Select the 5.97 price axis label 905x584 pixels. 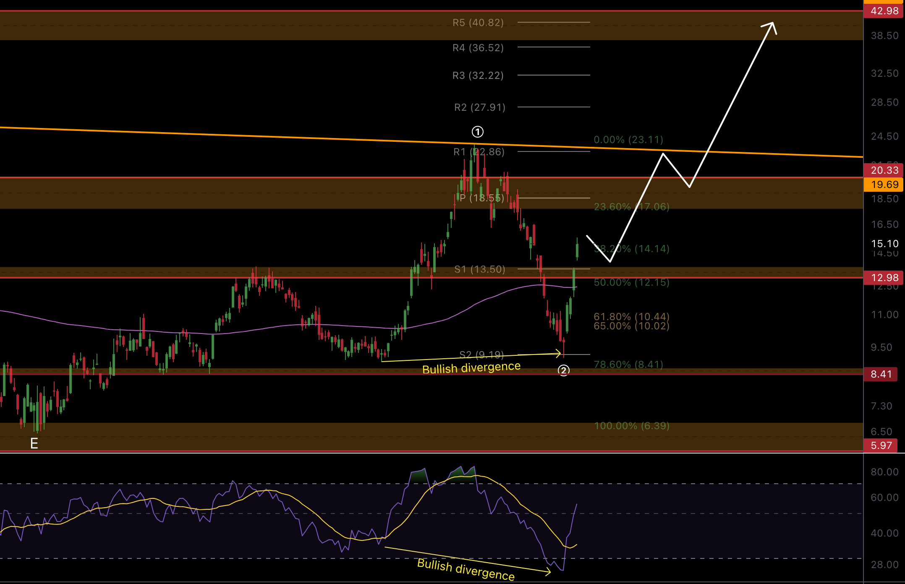pyautogui.click(x=881, y=446)
